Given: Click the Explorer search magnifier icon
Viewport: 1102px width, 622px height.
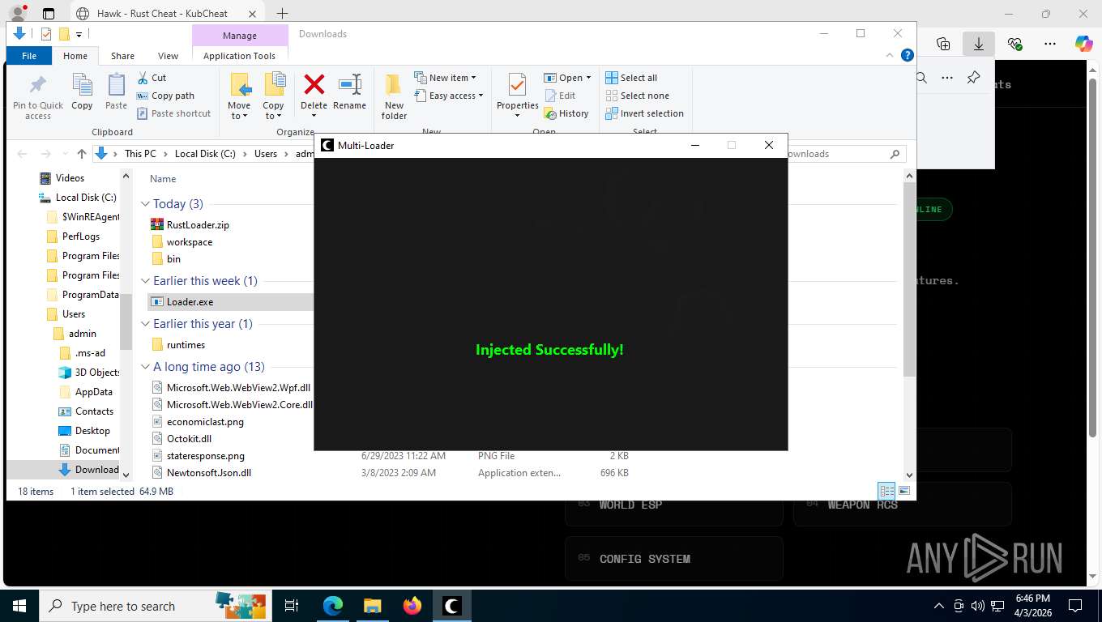Looking at the screenshot, I should coord(895,154).
